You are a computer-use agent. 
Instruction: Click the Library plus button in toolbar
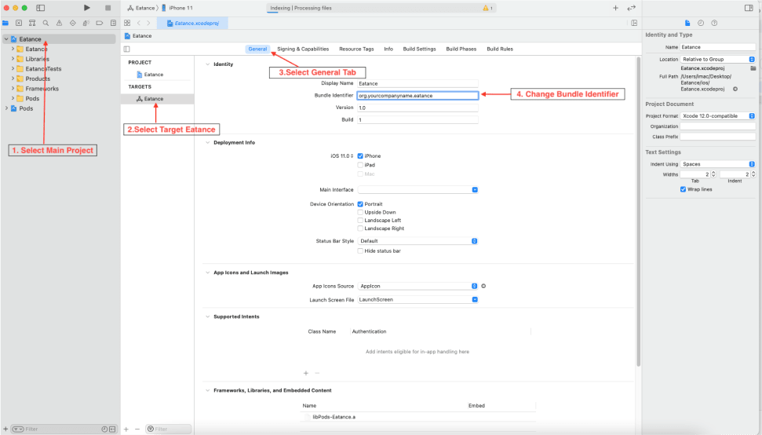coord(615,8)
